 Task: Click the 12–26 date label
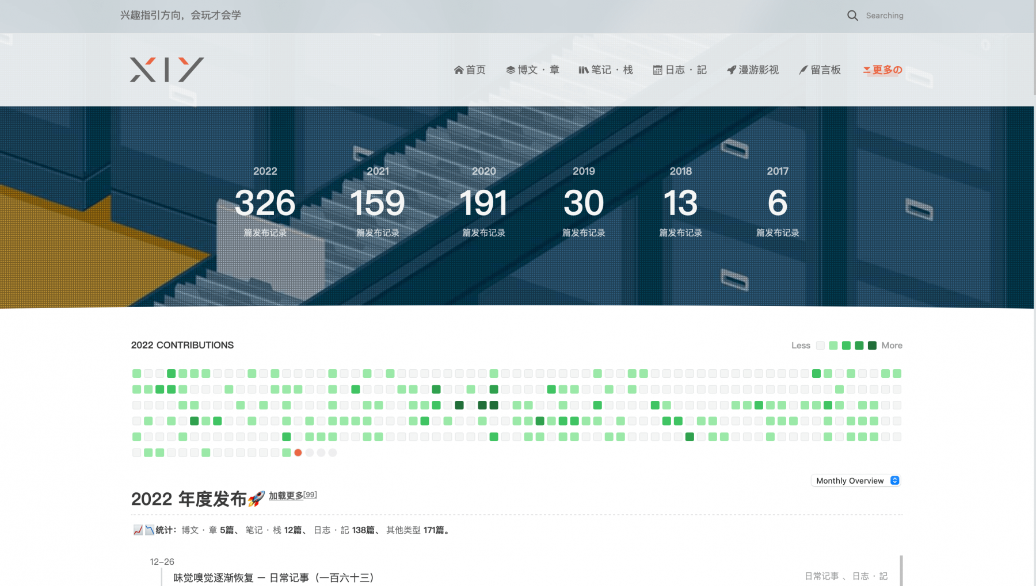162,562
